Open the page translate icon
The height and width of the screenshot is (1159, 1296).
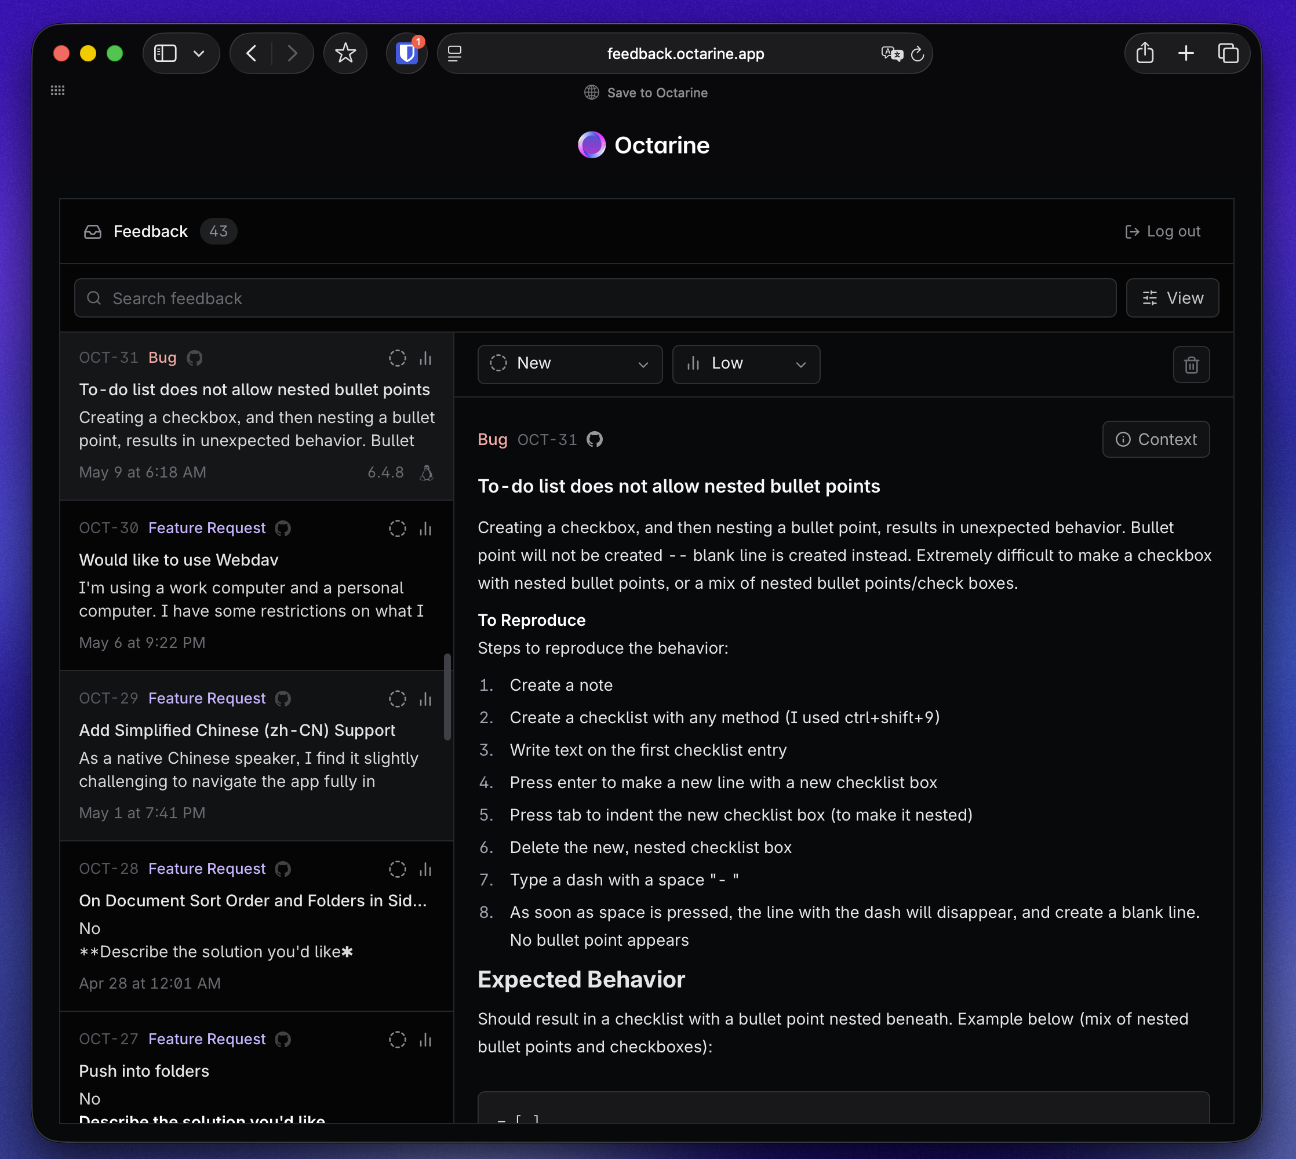[891, 53]
